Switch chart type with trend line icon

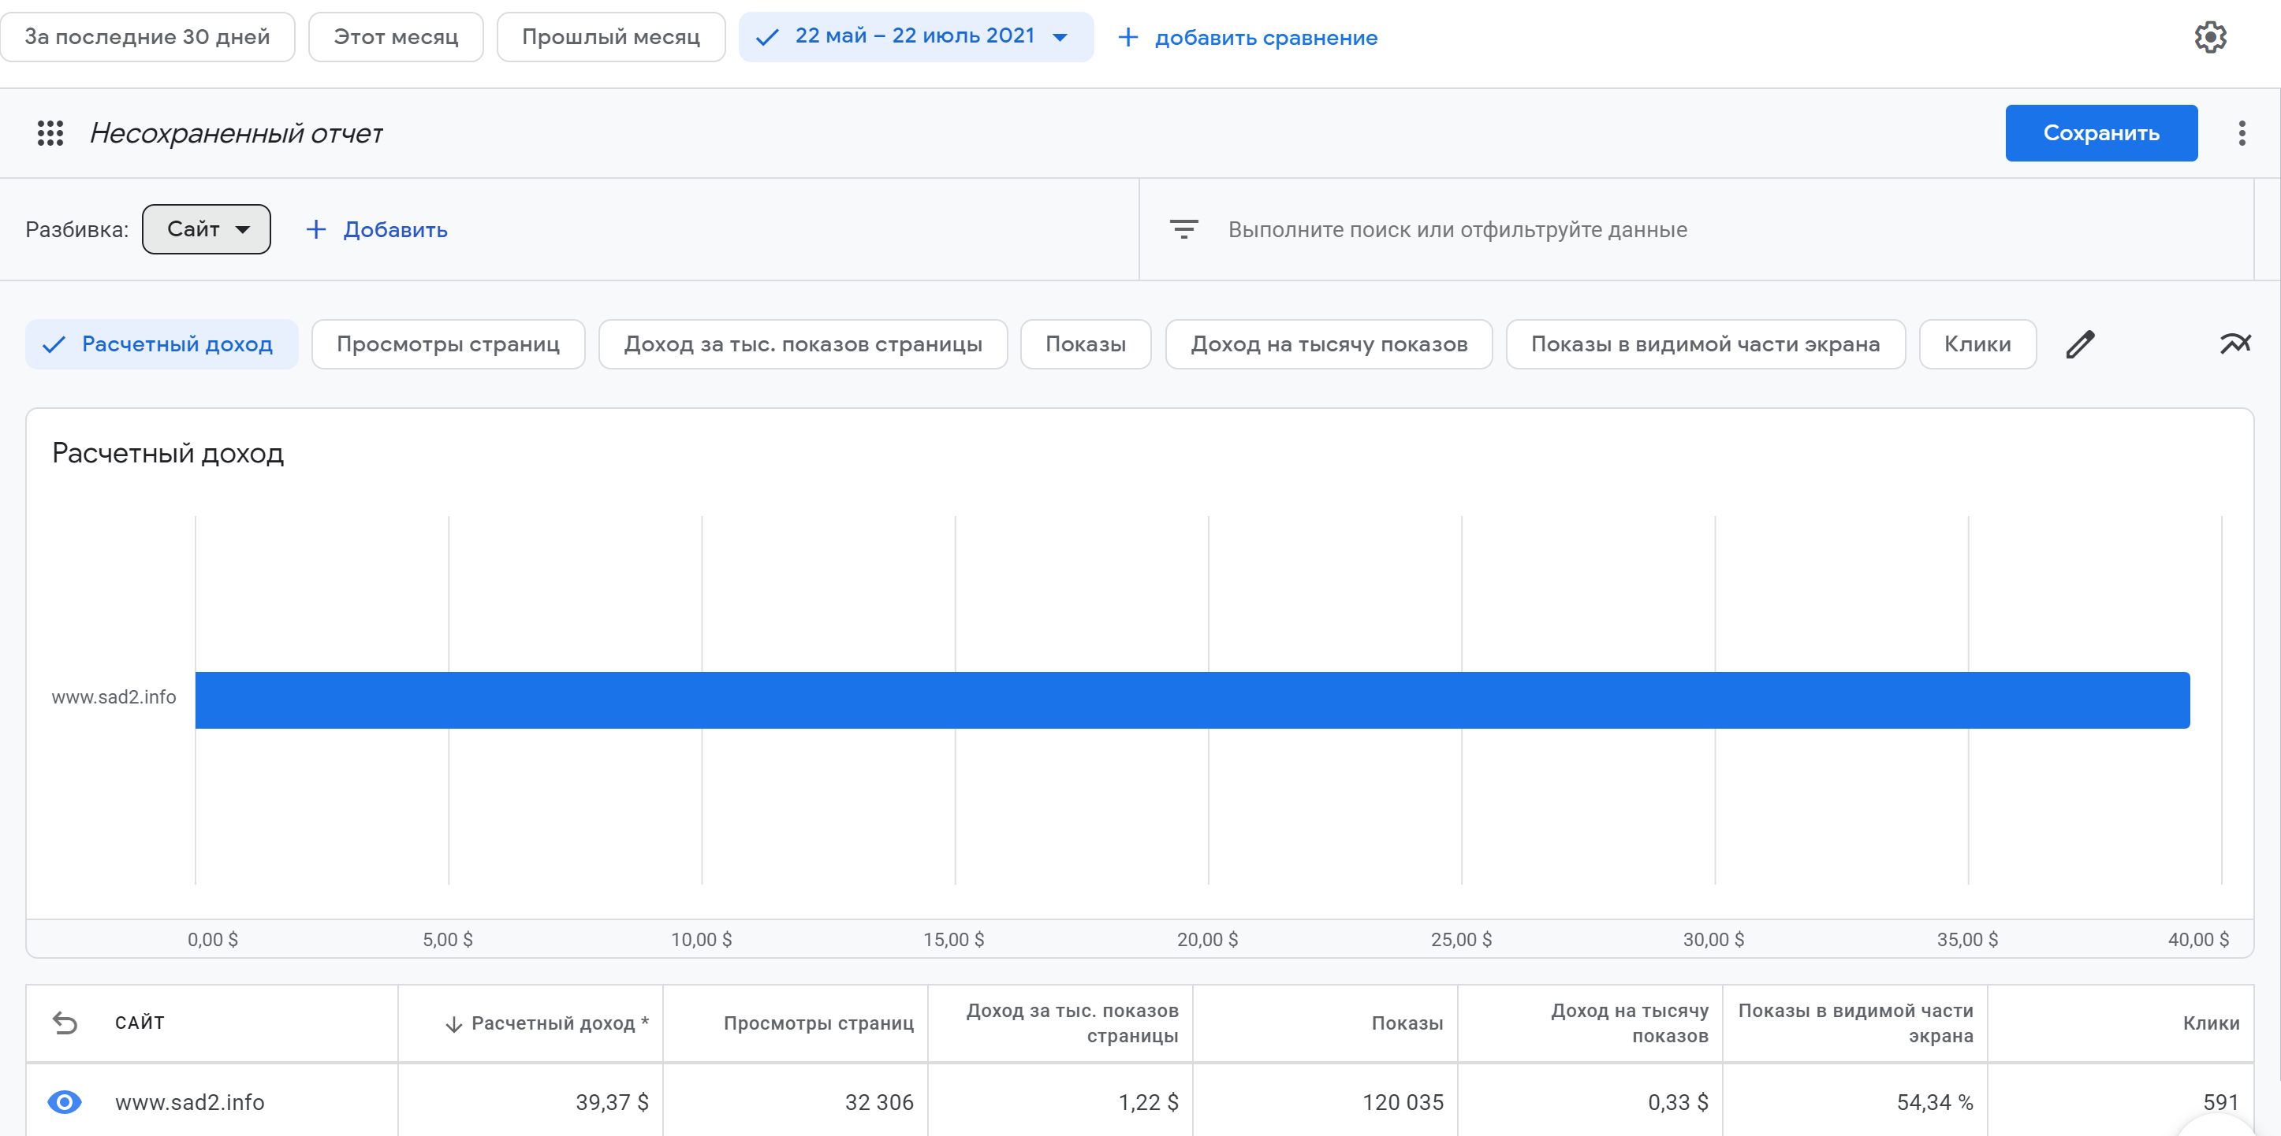pos(2234,343)
